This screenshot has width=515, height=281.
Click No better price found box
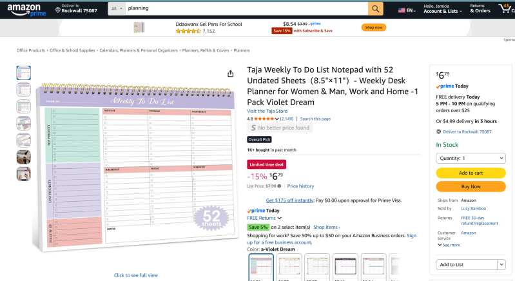pos(280,128)
